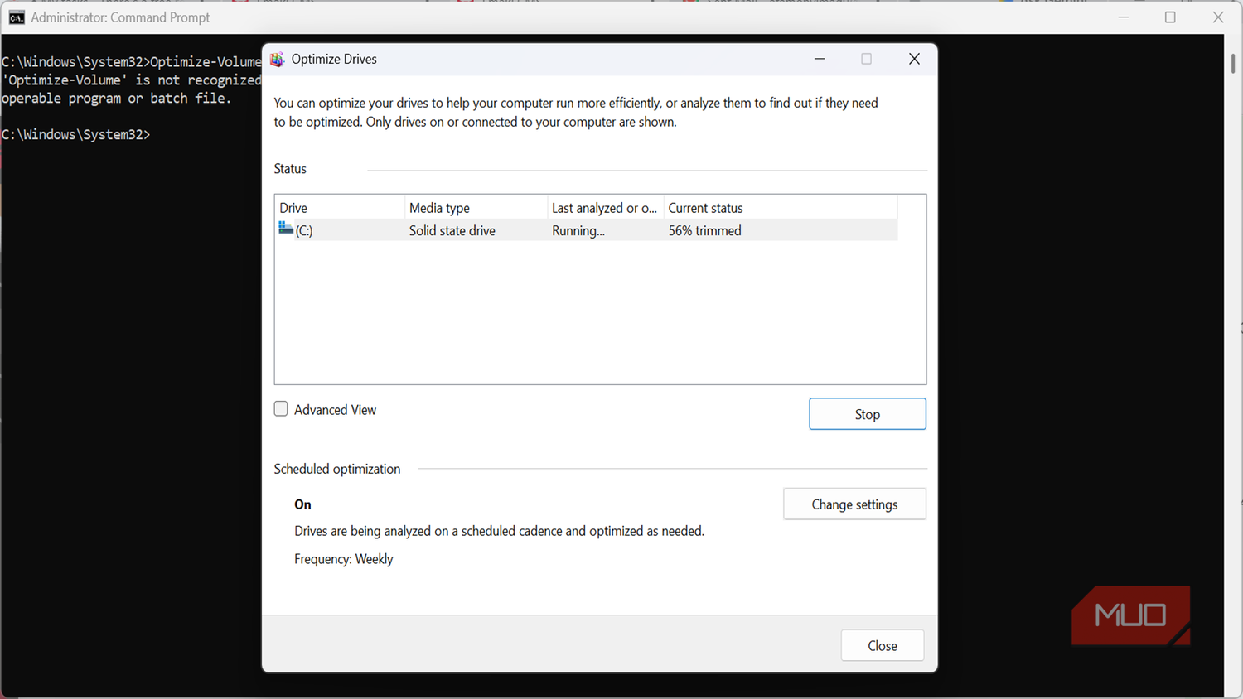1243x699 pixels.
Task: Click the 56% trimmed status cell
Action: (x=705, y=230)
